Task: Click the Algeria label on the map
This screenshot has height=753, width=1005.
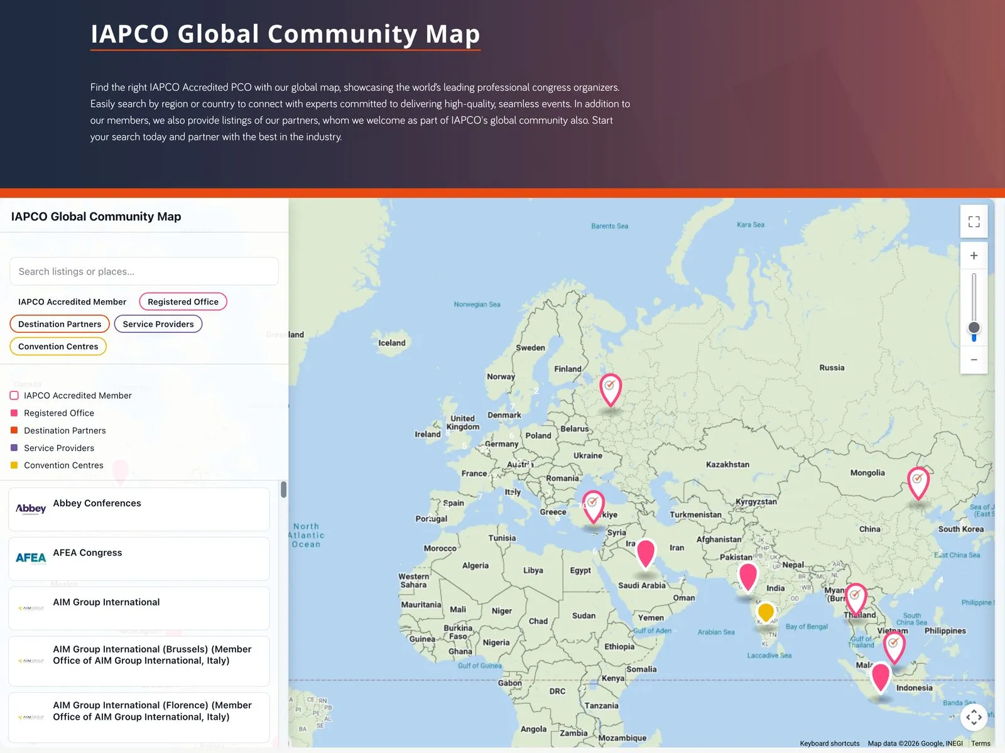Action: pos(475,566)
